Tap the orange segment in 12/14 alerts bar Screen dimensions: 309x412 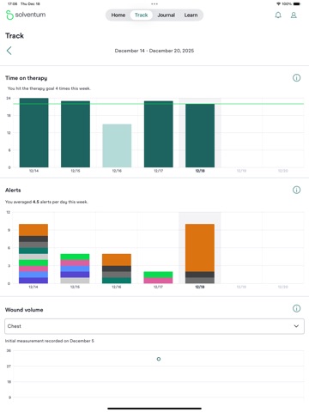pyautogui.click(x=33, y=230)
